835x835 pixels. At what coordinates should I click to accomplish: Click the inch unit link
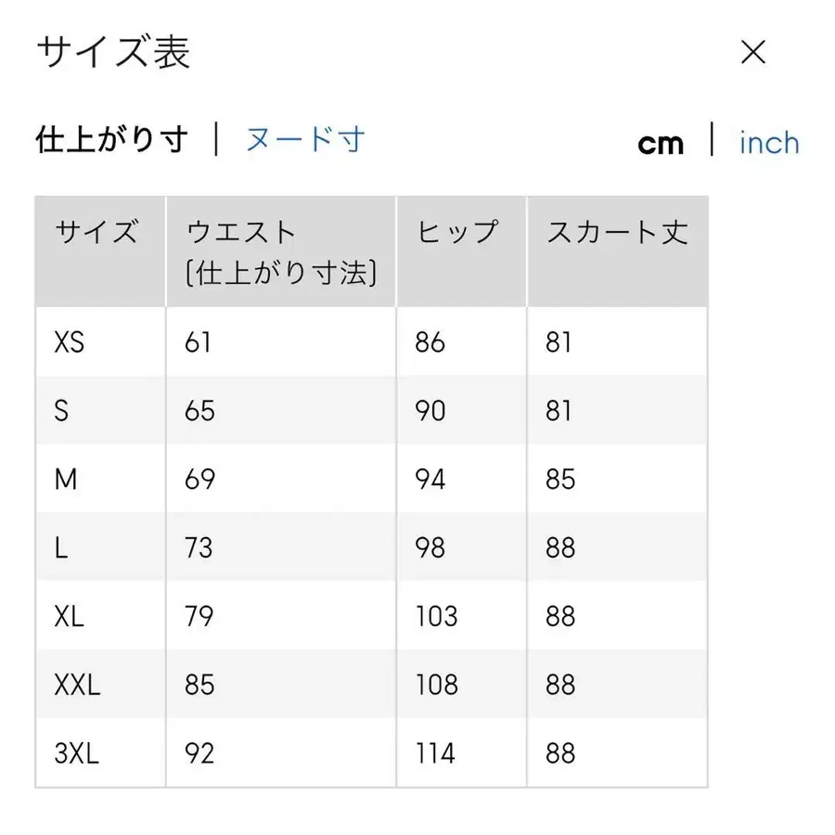(x=768, y=142)
